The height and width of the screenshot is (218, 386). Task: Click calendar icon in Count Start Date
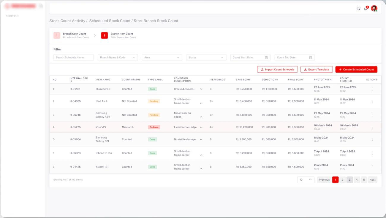coord(266,58)
